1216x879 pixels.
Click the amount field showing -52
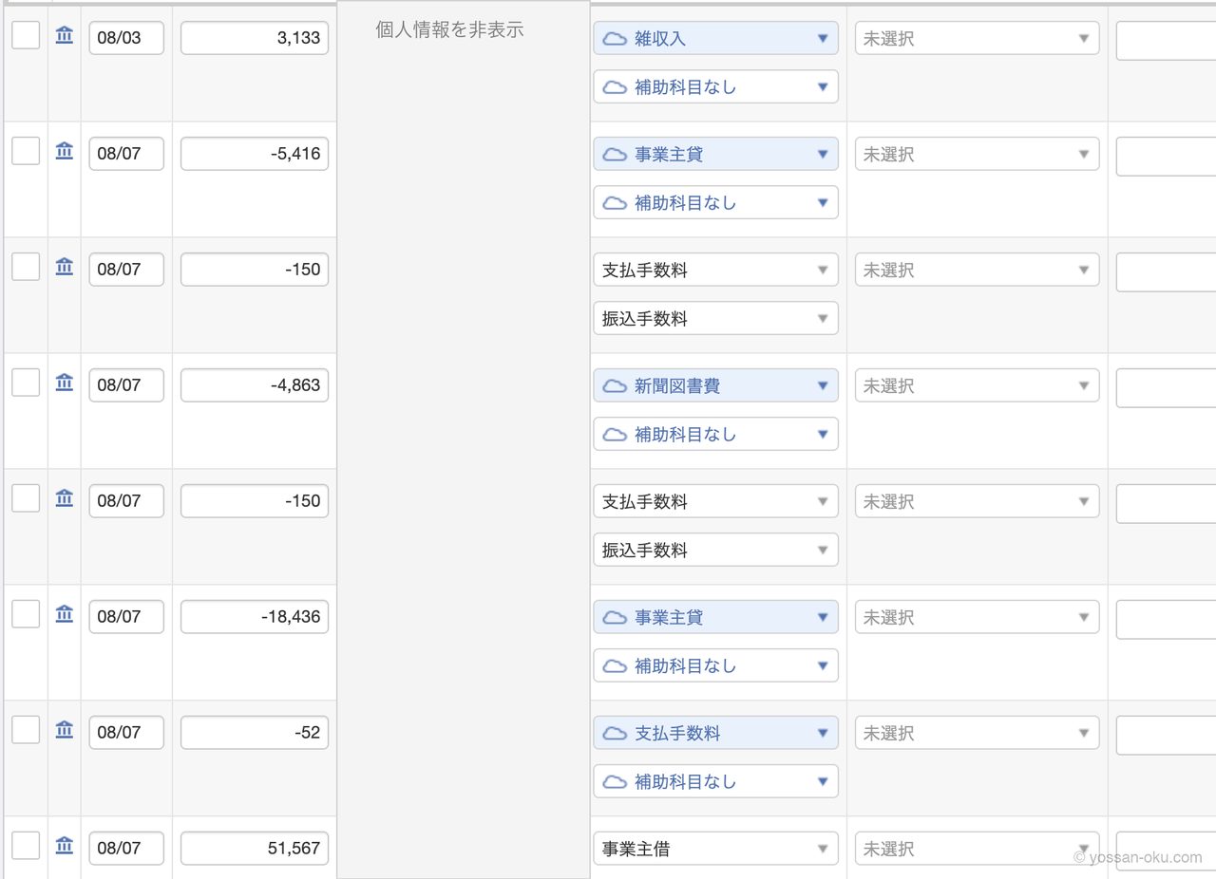click(255, 733)
